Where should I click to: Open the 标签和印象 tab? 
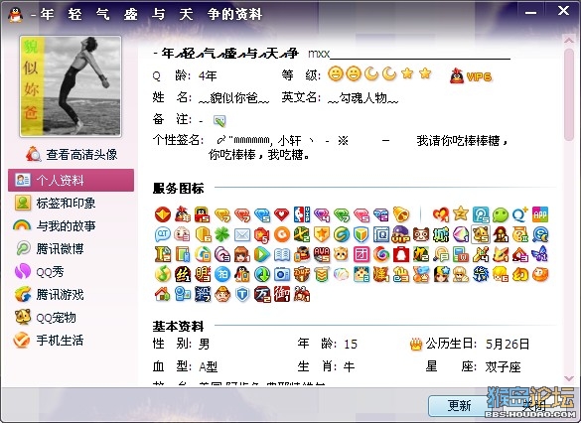(x=55, y=204)
